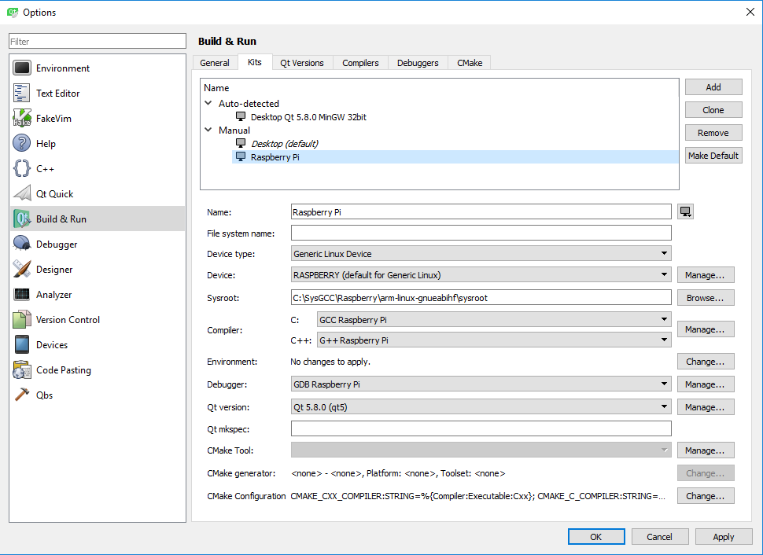The height and width of the screenshot is (555, 763).
Task: Remove the selected kit
Action: coord(713,133)
